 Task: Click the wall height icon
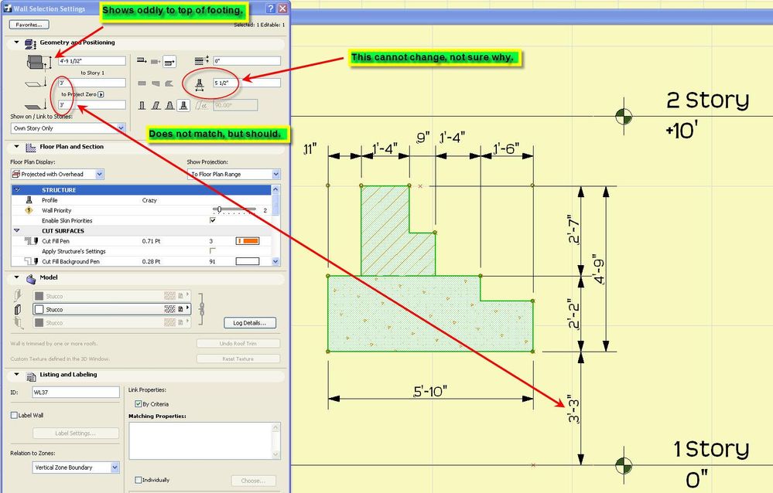tap(38, 62)
